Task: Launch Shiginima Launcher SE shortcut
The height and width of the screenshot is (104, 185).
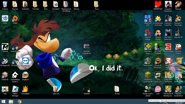Action: tap(148, 75)
